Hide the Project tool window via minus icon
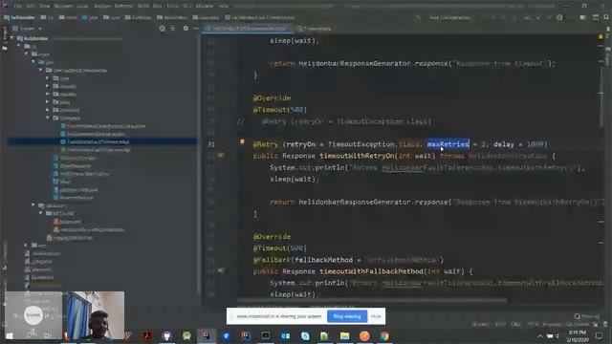The image size is (612, 344). pos(196,29)
